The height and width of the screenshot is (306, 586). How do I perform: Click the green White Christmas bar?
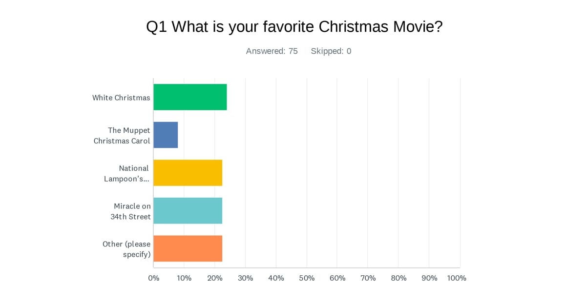[190, 97]
